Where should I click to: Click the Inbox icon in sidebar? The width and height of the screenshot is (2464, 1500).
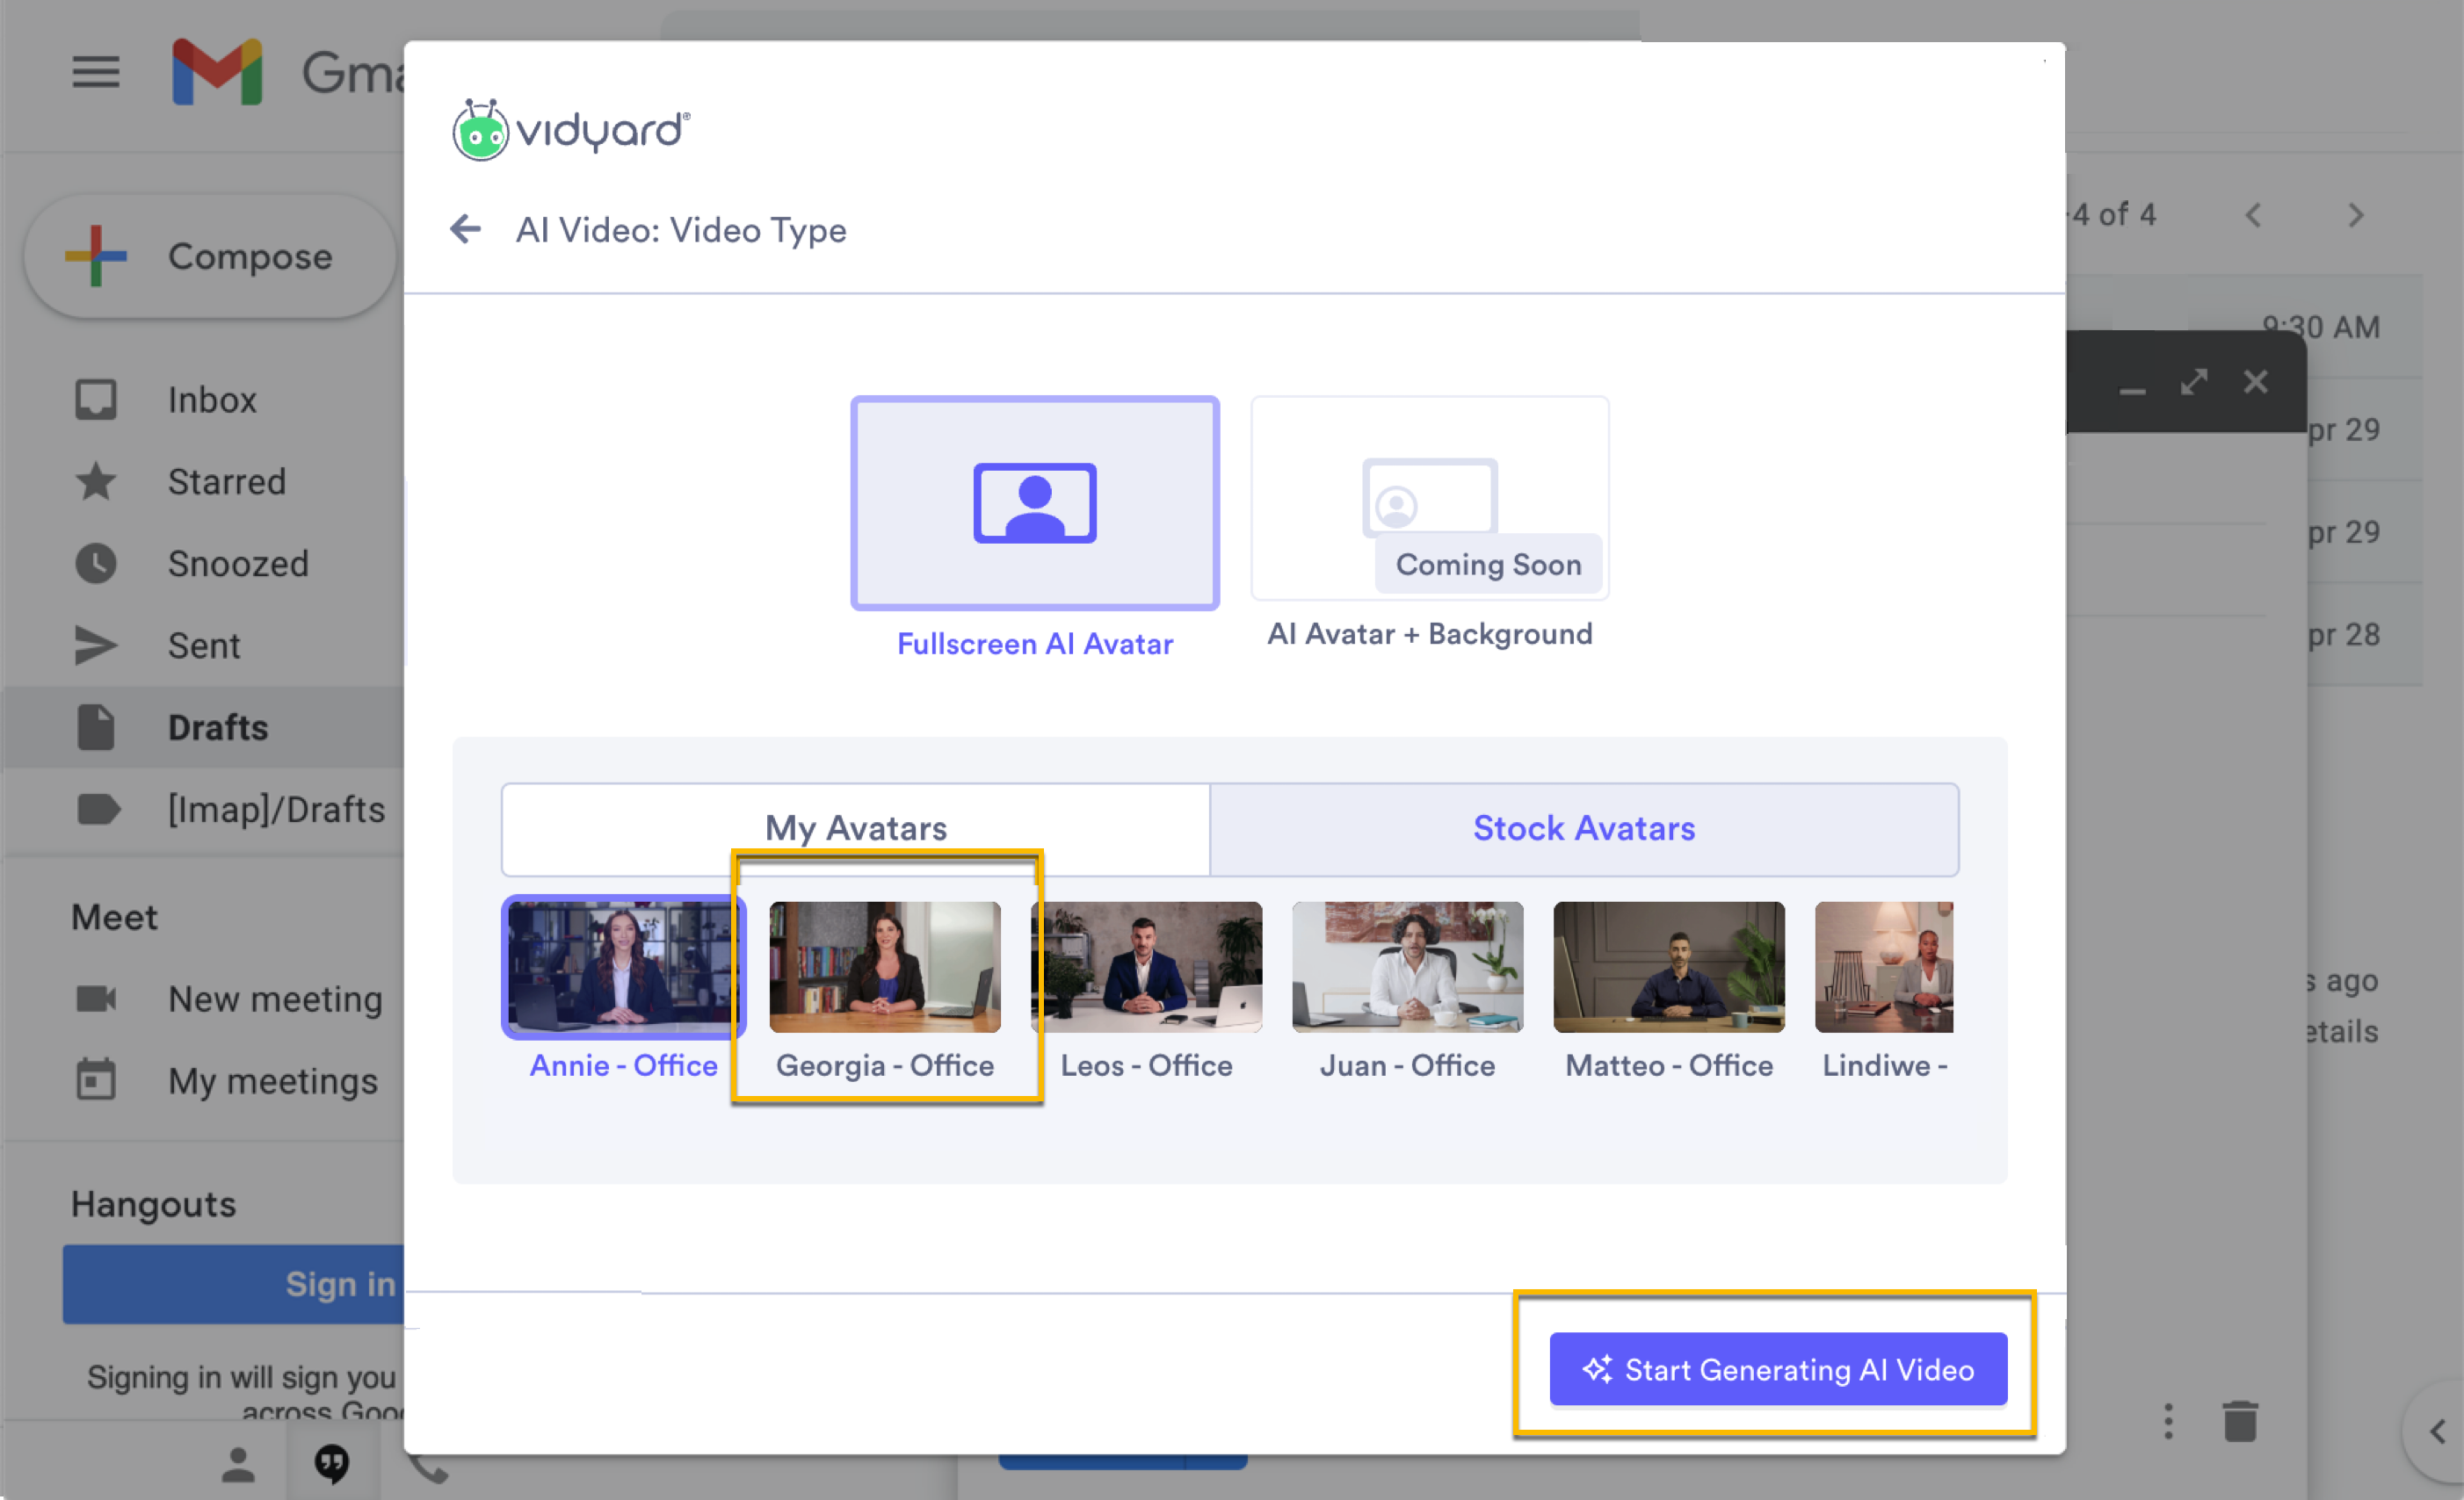point(96,400)
